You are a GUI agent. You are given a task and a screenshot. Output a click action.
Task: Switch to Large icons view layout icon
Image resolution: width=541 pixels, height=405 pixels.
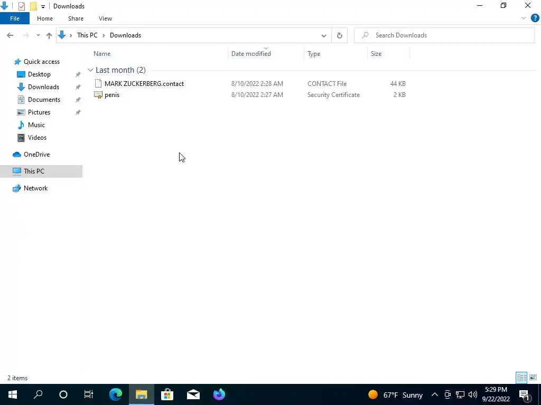click(533, 378)
